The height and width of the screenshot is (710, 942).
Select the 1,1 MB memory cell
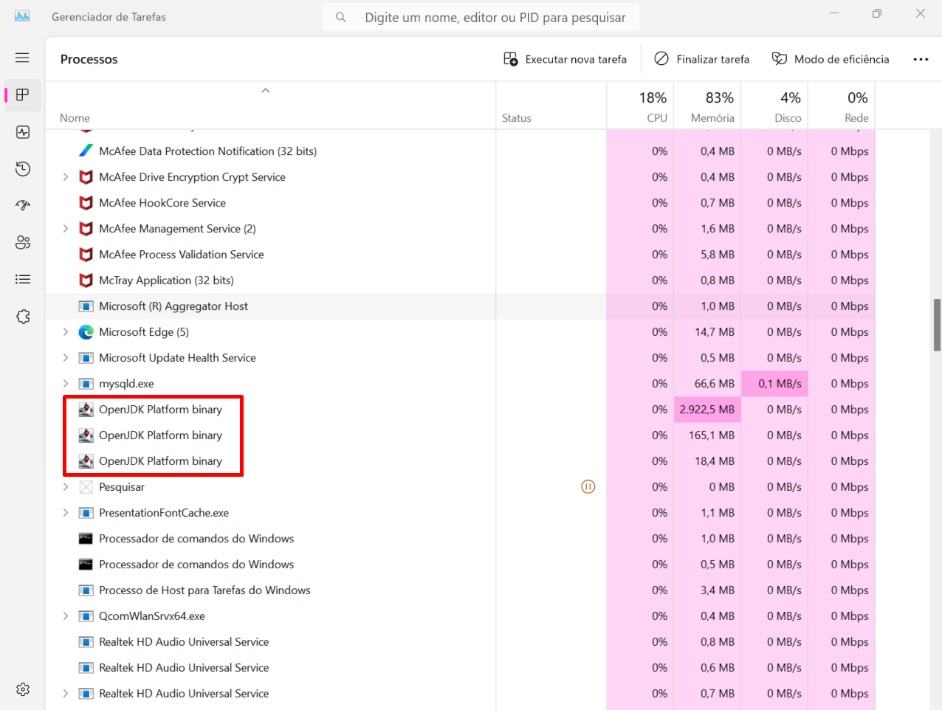(707, 513)
